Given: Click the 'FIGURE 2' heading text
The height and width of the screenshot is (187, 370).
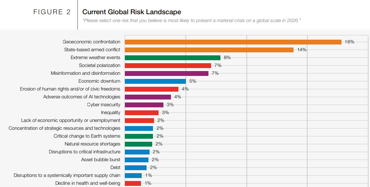Looking at the screenshot, I should (52, 12).
